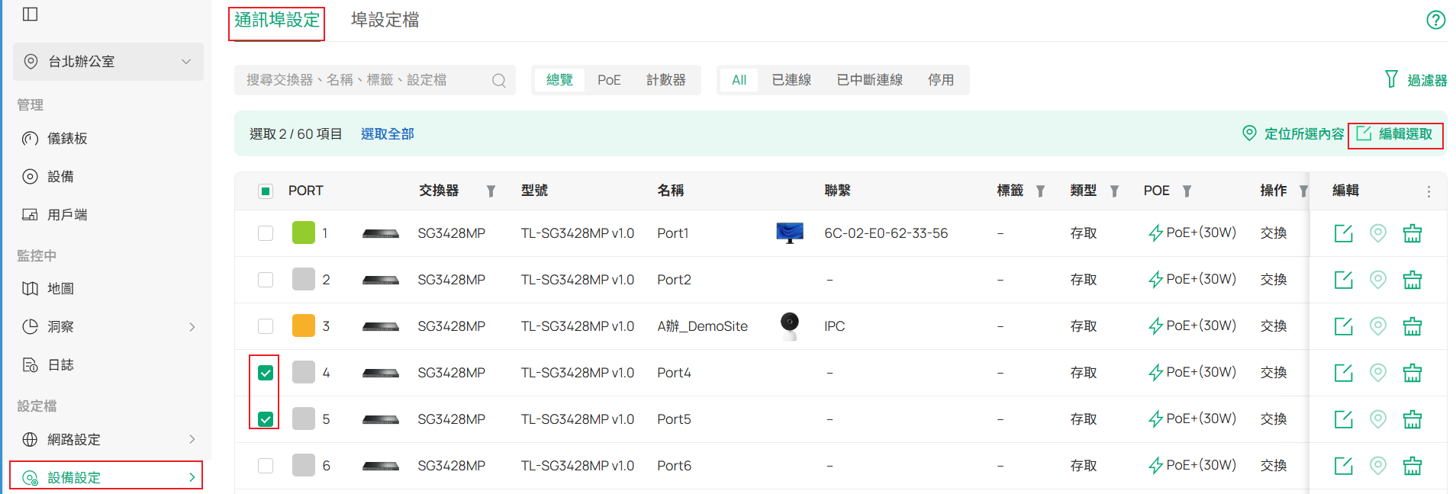
Task: Click the edit icon for Port1 row
Action: (x=1343, y=233)
